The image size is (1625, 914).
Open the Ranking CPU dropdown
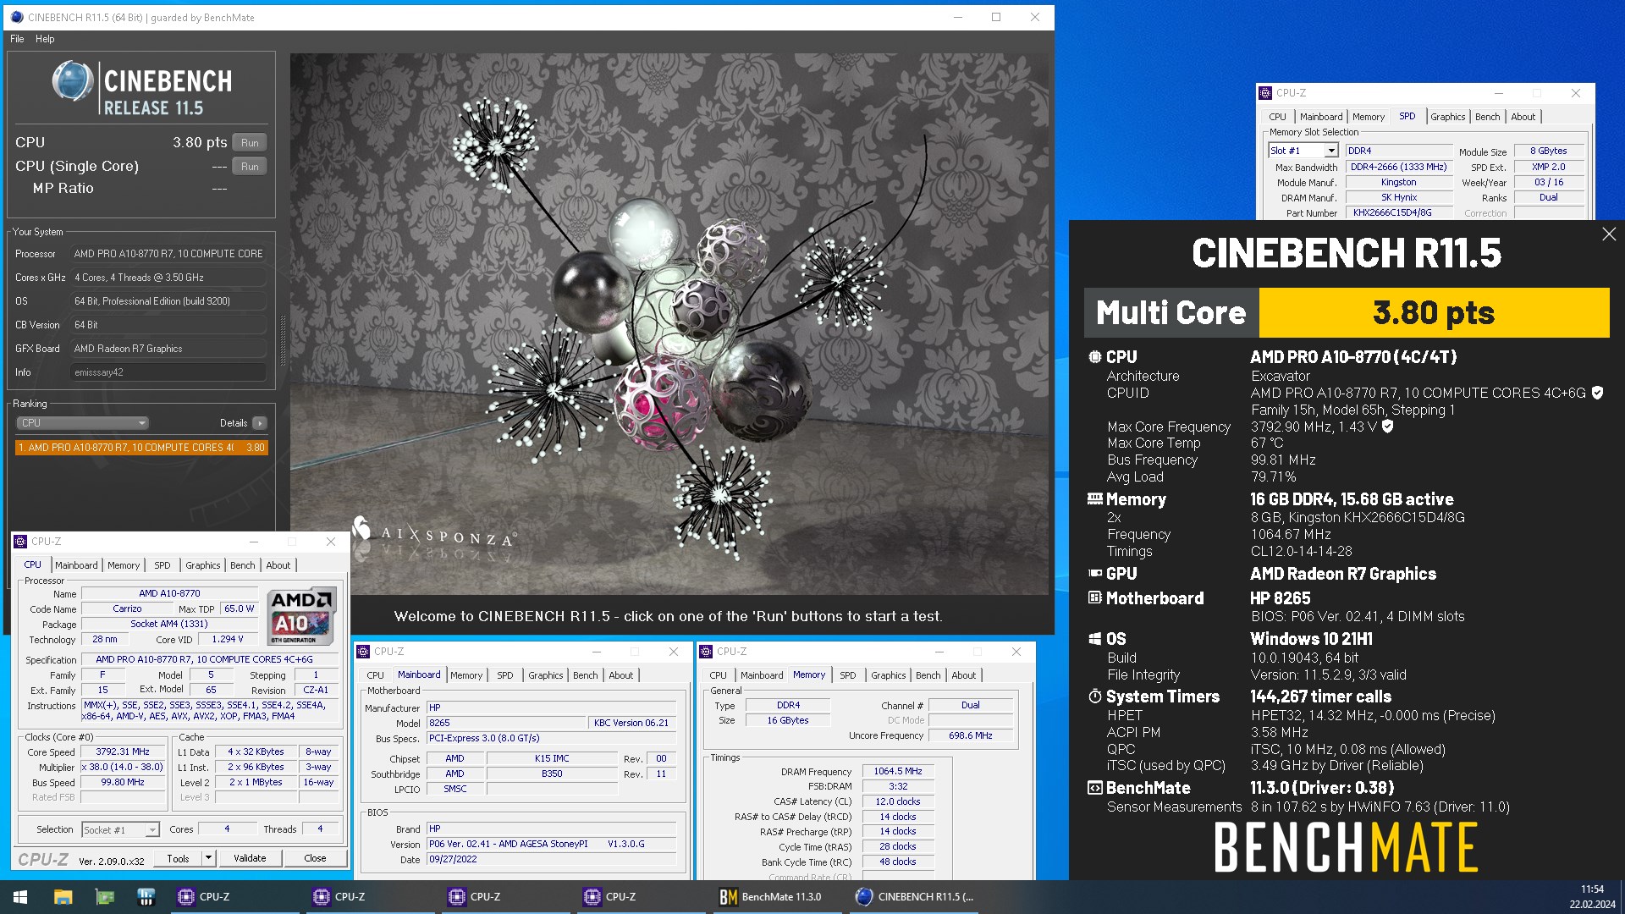[82, 423]
